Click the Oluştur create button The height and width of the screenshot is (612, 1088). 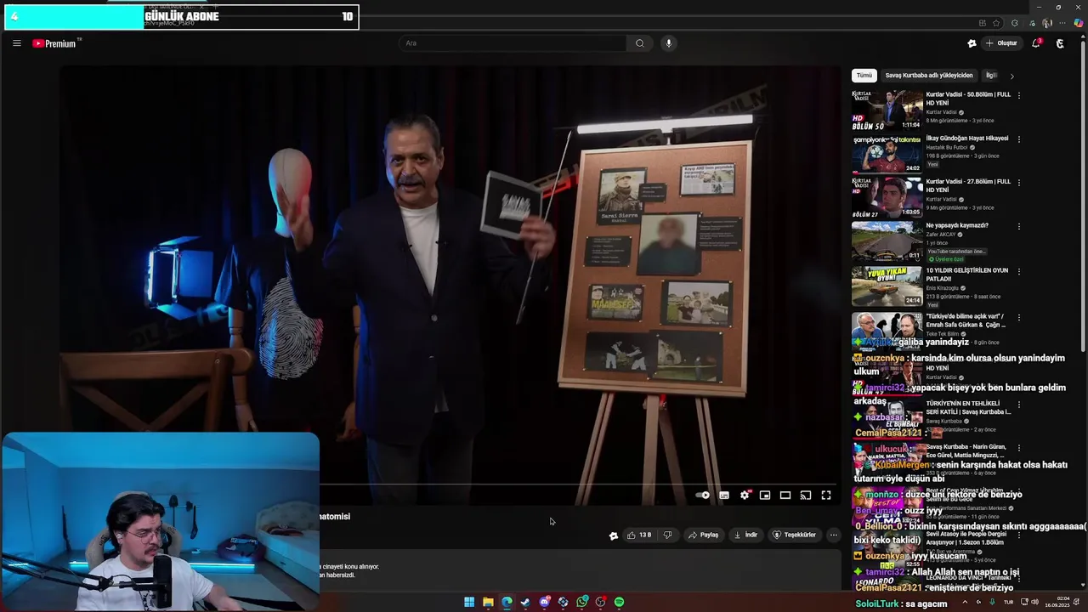pyautogui.click(x=1001, y=43)
